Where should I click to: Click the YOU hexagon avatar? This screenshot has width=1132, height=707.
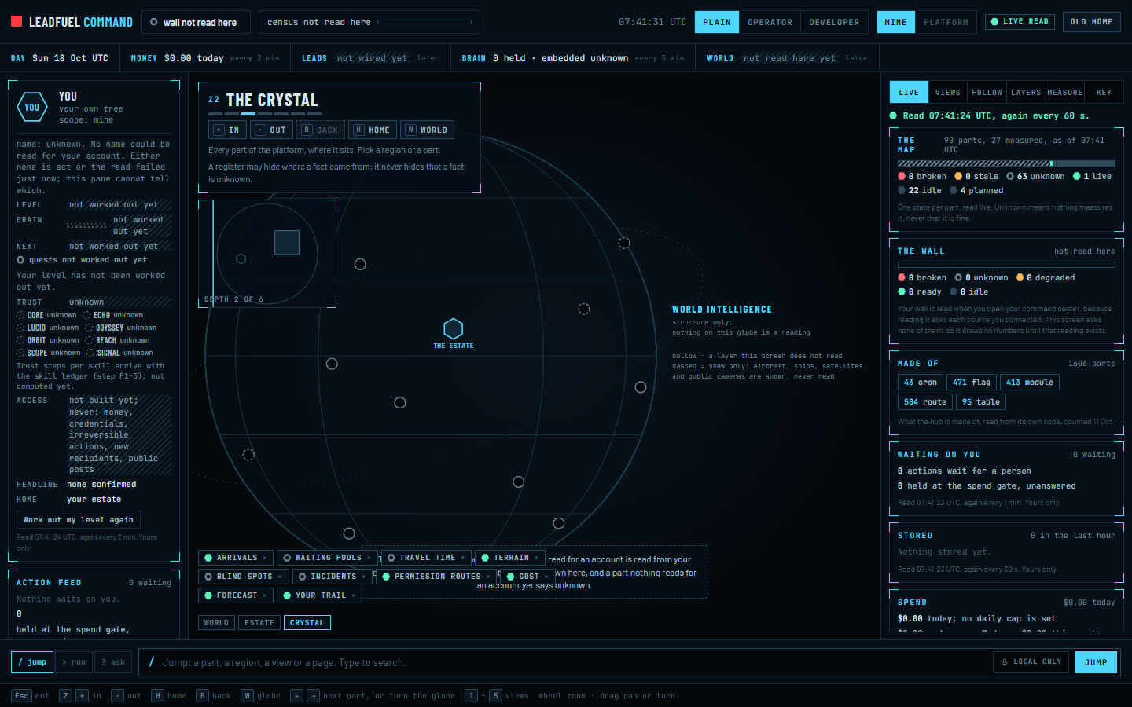coord(32,108)
